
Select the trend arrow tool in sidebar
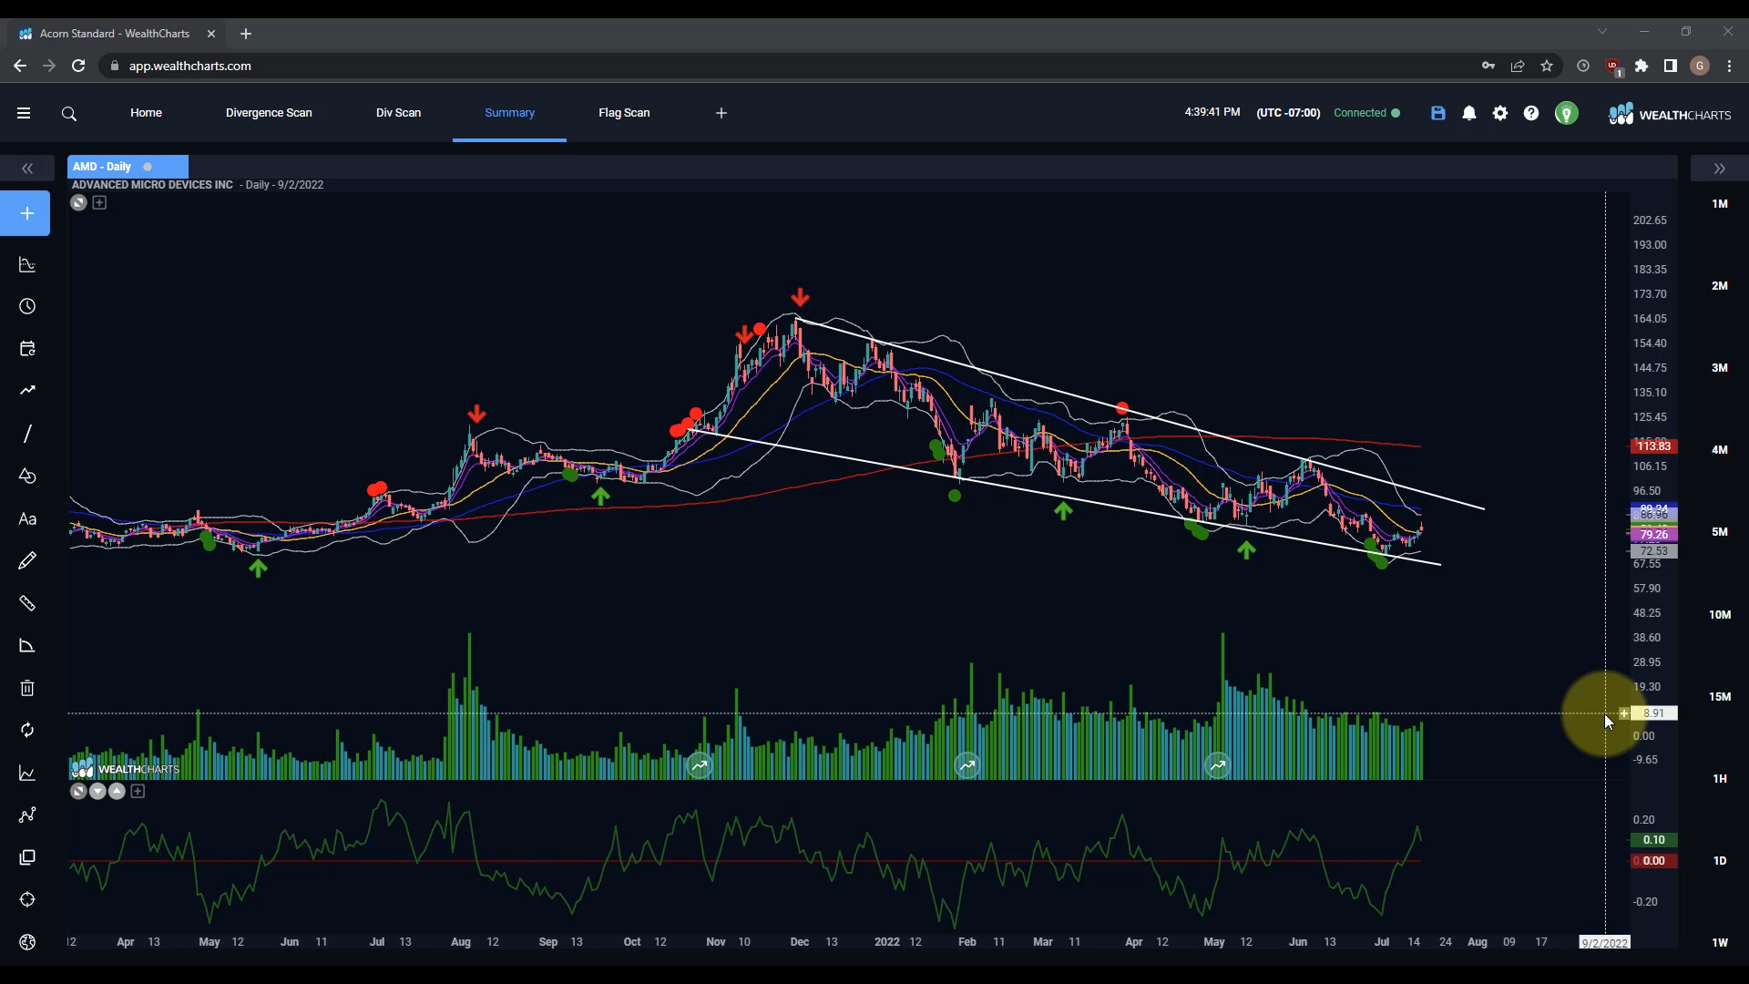coord(27,391)
